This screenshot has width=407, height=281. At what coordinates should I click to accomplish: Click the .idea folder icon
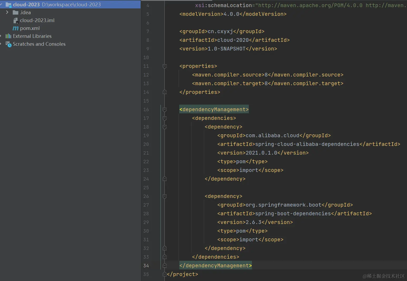(x=16, y=13)
